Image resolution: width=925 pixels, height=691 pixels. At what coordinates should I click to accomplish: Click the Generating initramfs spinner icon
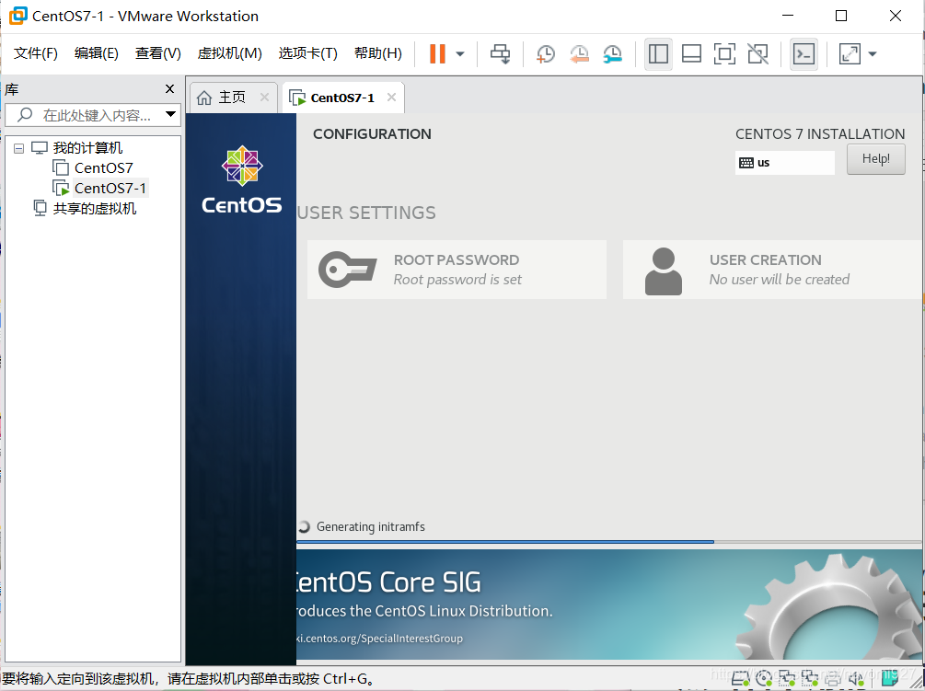304,526
